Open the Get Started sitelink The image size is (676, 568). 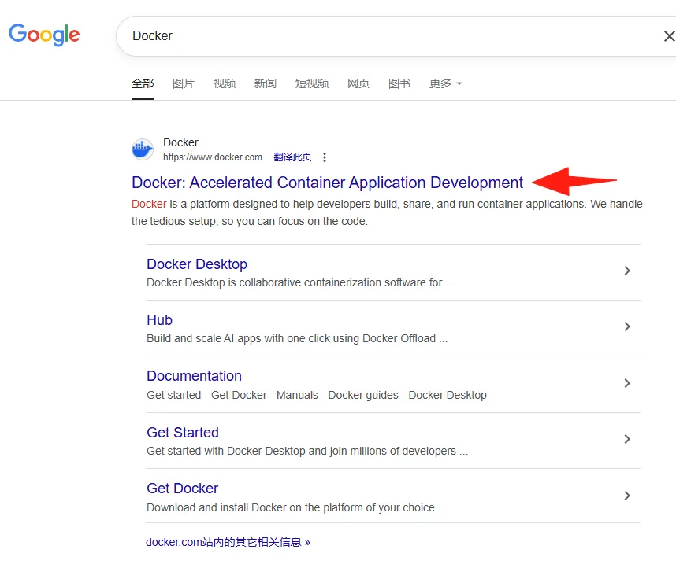(183, 433)
